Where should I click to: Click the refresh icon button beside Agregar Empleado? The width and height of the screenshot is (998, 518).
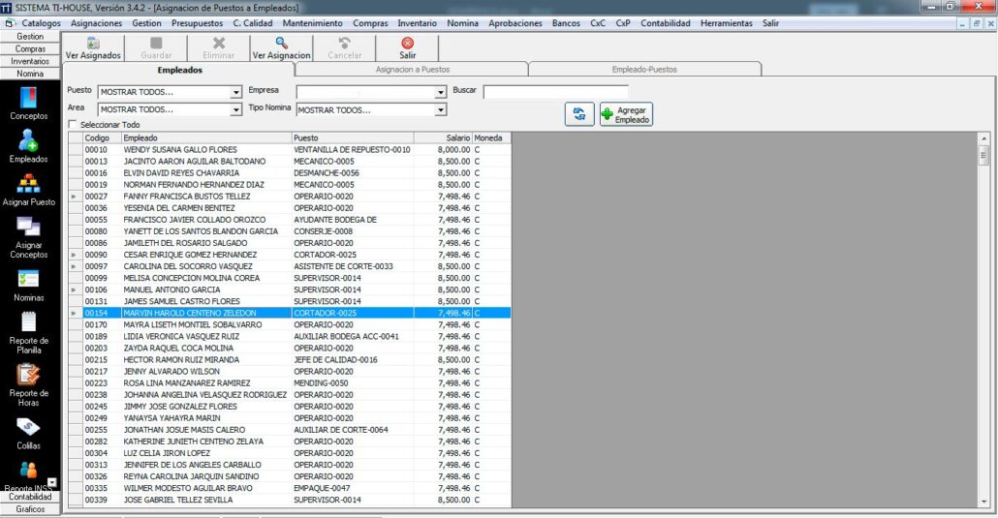[x=579, y=114]
